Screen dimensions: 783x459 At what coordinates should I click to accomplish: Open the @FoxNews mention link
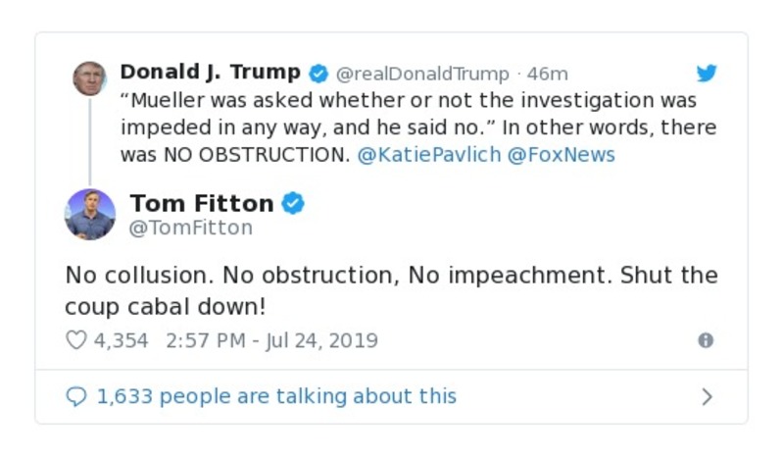point(561,155)
